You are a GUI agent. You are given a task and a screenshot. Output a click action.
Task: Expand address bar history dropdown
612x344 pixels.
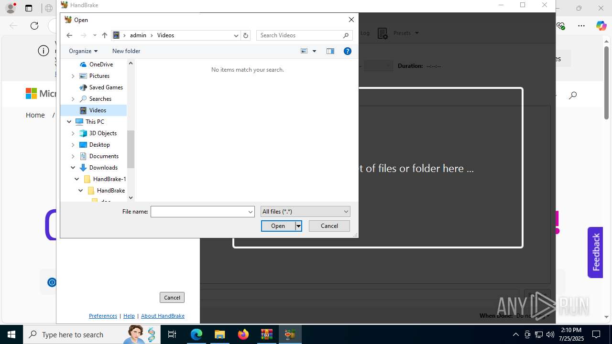point(236,35)
